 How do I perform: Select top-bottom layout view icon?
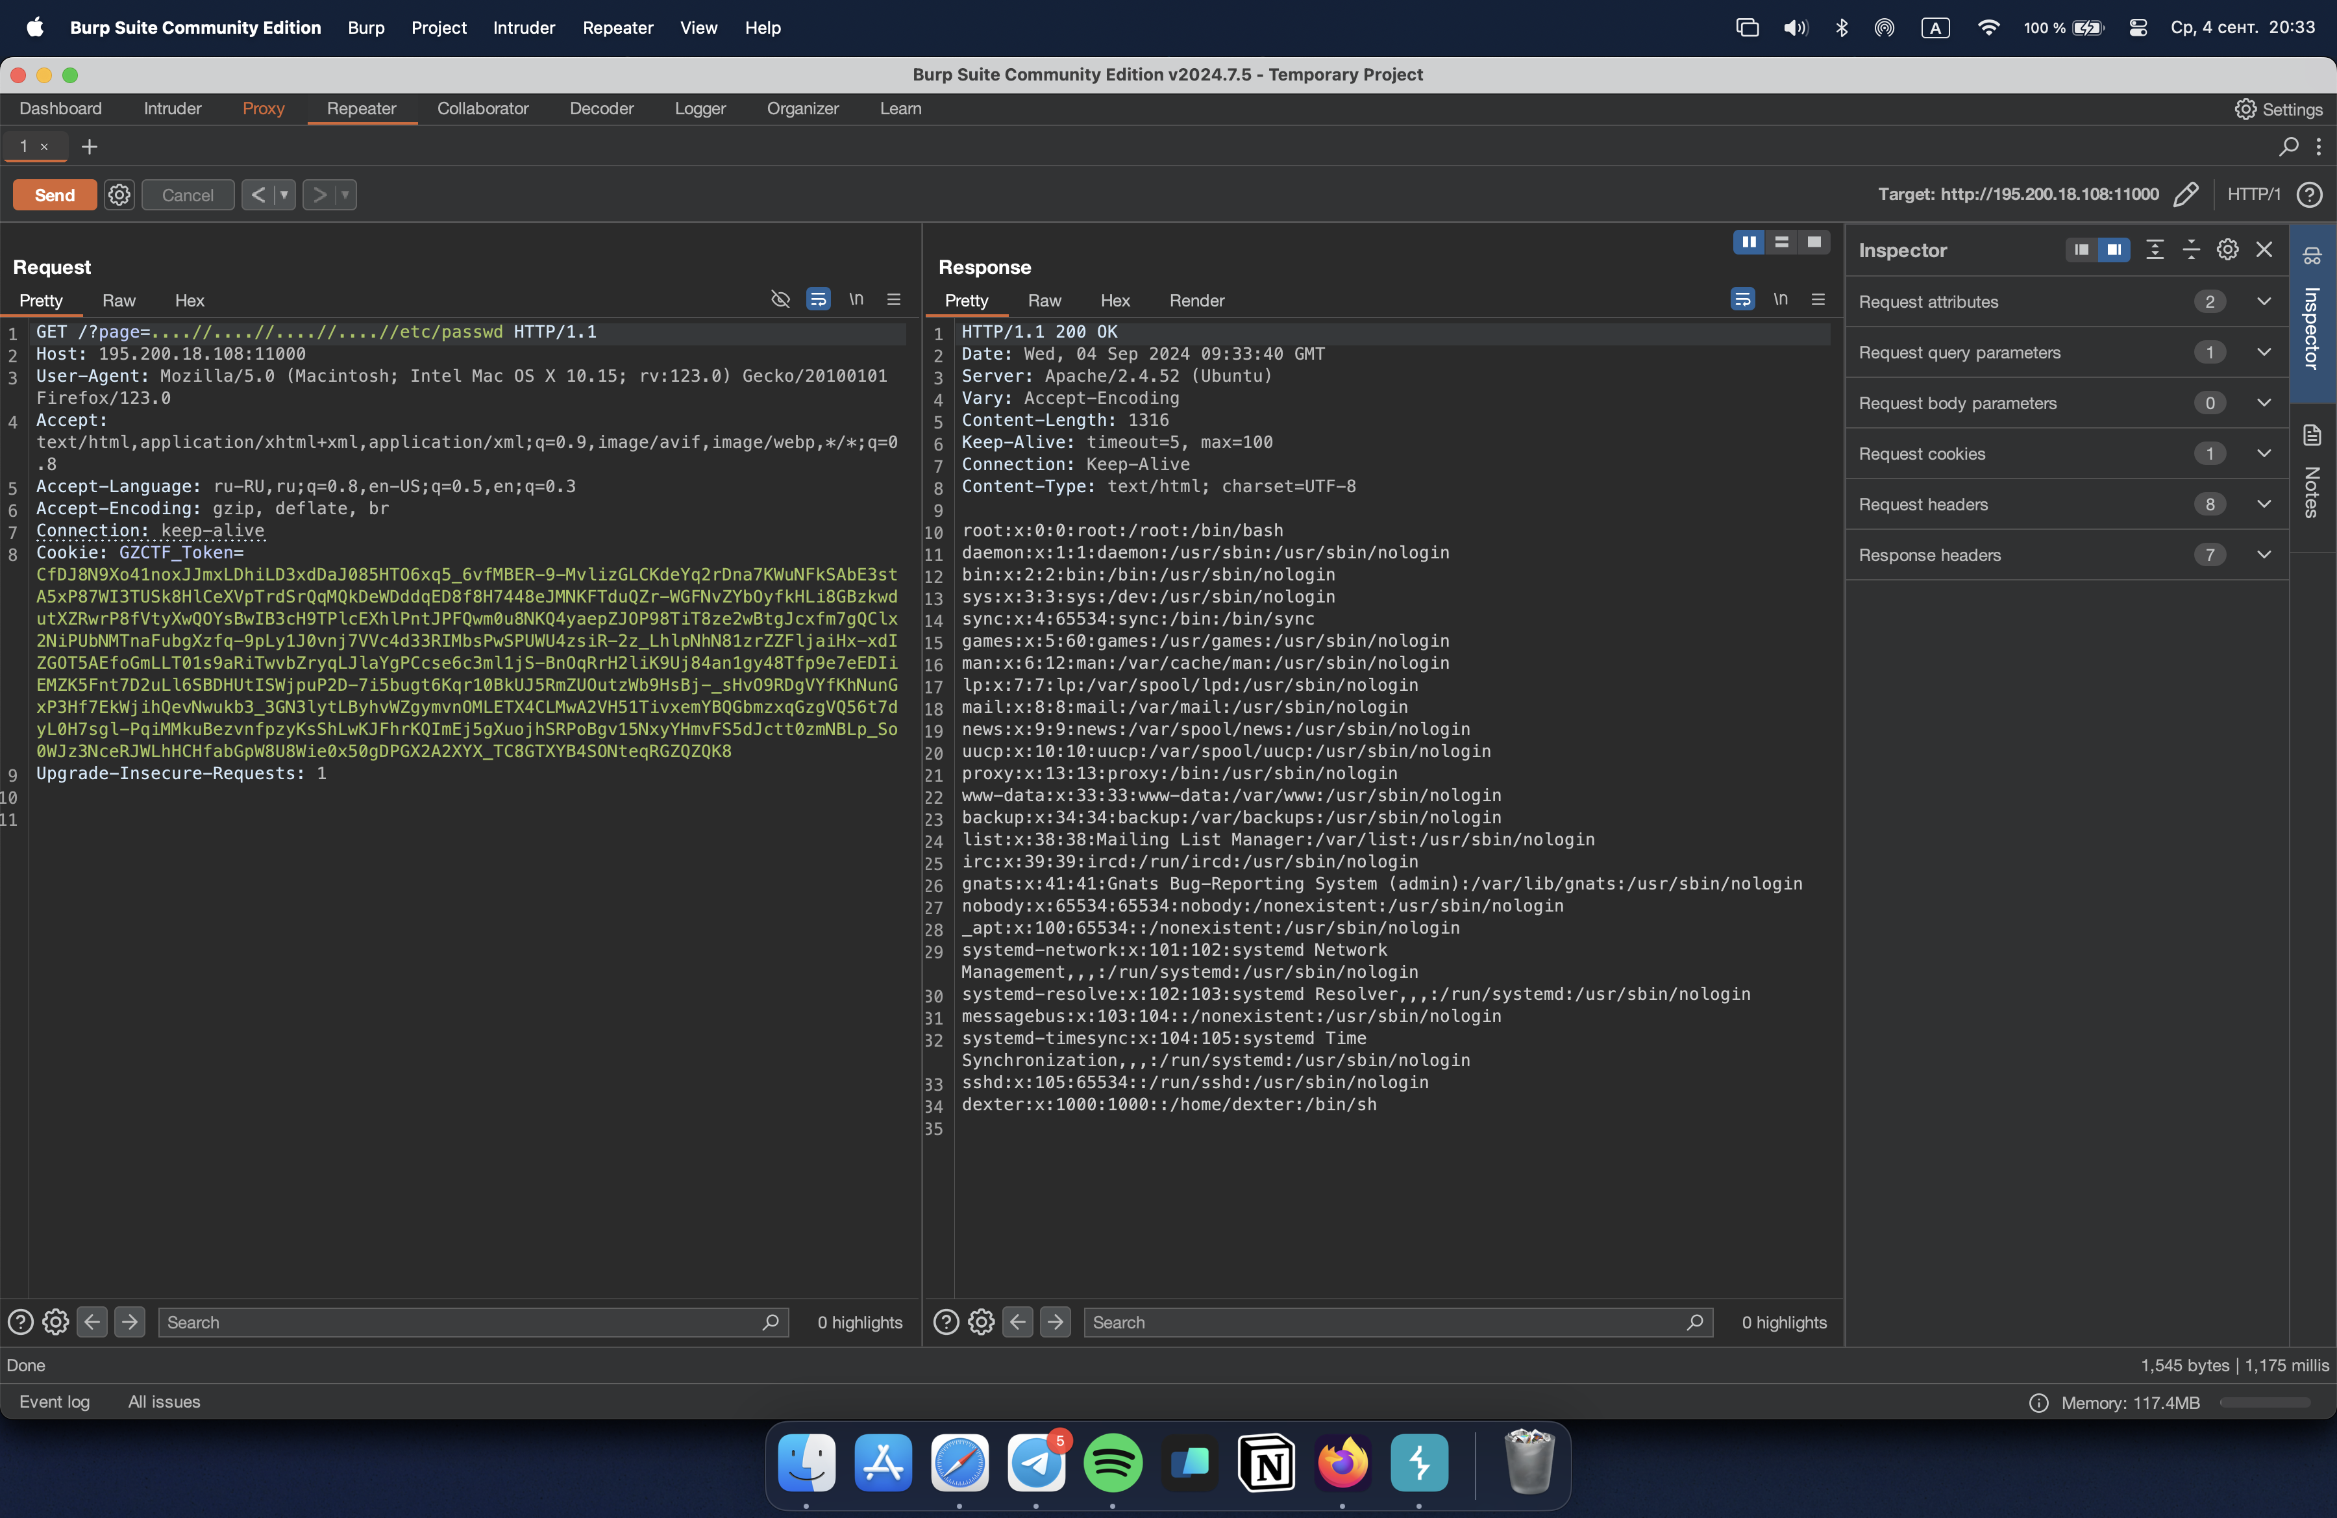click(1781, 242)
